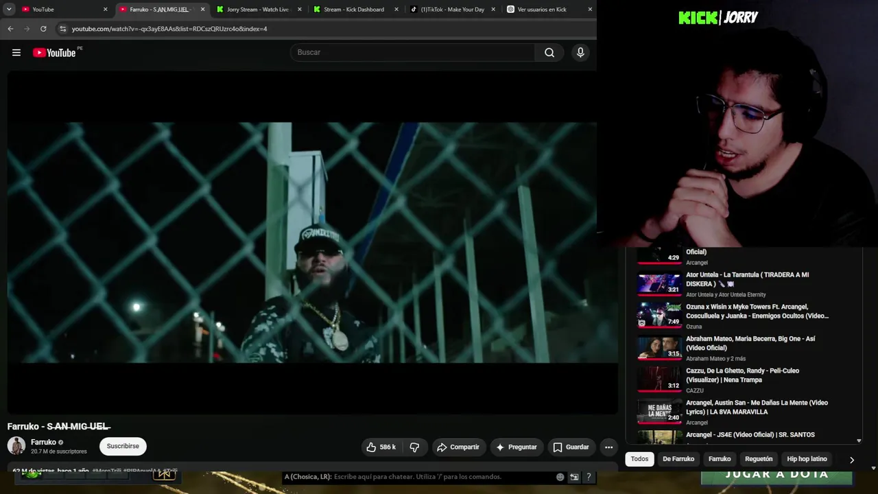
Task: Open the Farruko channel name link
Action: click(x=43, y=443)
